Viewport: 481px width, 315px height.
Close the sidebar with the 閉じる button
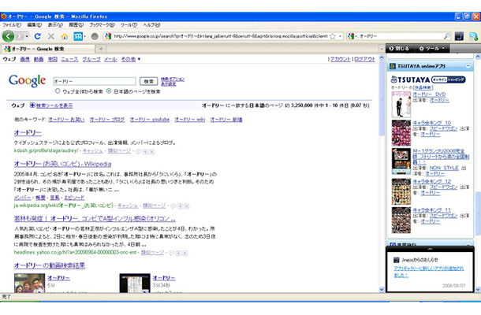click(399, 48)
